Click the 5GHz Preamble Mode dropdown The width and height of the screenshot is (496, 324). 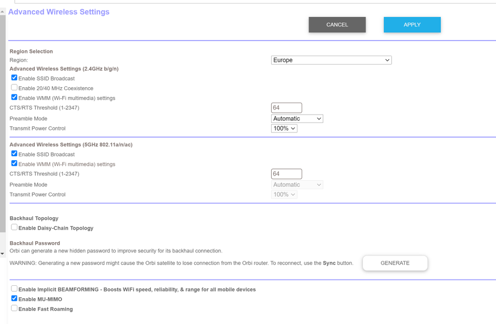pos(297,185)
